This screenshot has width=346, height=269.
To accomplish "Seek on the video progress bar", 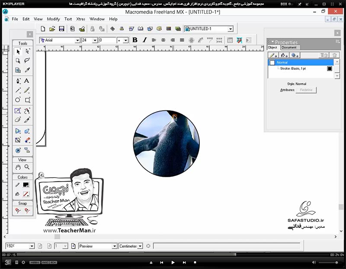I will point(173,255).
